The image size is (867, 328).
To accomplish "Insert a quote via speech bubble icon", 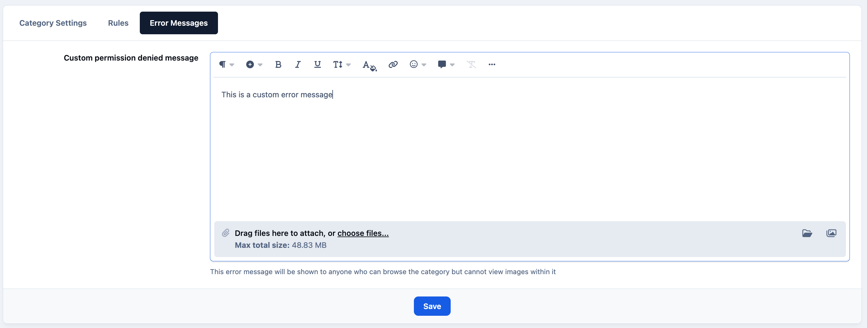I will [x=442, y=64].
